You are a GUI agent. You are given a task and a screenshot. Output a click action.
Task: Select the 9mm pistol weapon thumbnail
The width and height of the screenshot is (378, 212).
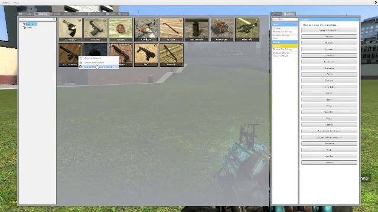click(96, 29)
